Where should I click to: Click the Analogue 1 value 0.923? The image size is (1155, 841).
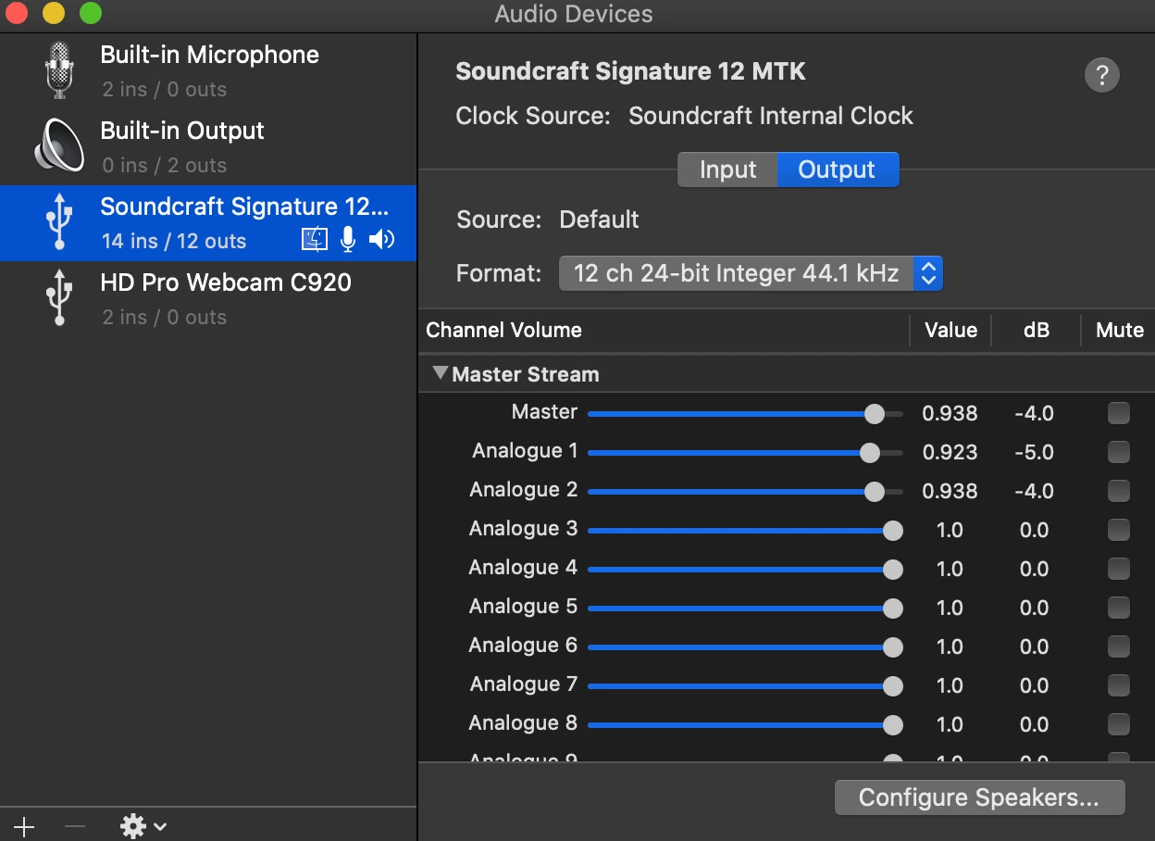(950, 453)
